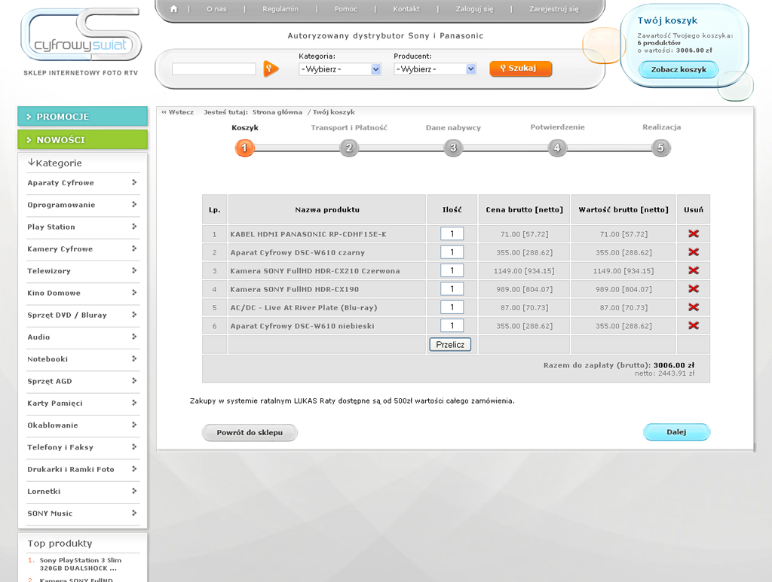Viewport: 772px width, 582px height.
Task: Expand Aparaty Cyfrowe category
Action: click(134, 182)
